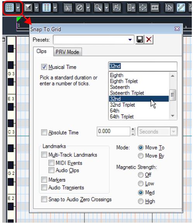Save preset with floppy disk icon
The image size is (193, 223).
[140, 39]
